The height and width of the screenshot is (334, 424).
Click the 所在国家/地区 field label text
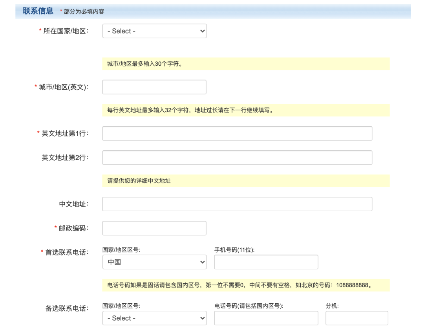point(66,31)
